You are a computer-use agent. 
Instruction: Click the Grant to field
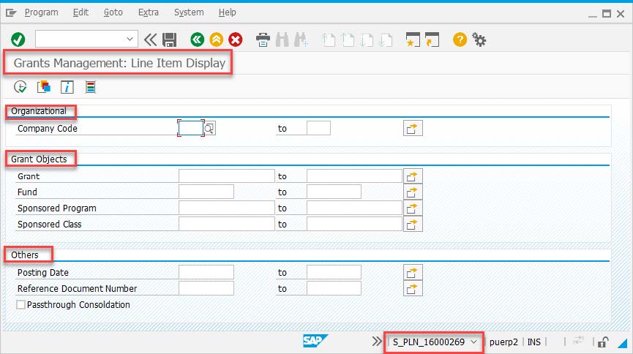coord(354,176)
